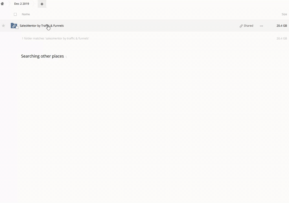This screenshot has width=289, height=203.
Task: Click the greyed 20.4 GB summary total
Action: point(281,38)
